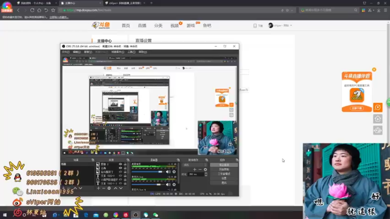Open the 麦克风/Aux audio settings gear
The image size is (390, 219).
(x=174, y=184)
